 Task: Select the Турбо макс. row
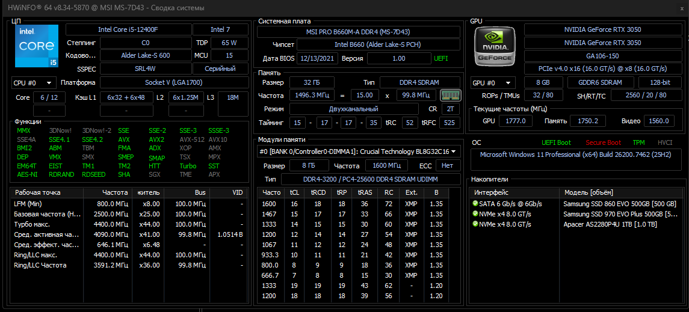tap(128, 224)
